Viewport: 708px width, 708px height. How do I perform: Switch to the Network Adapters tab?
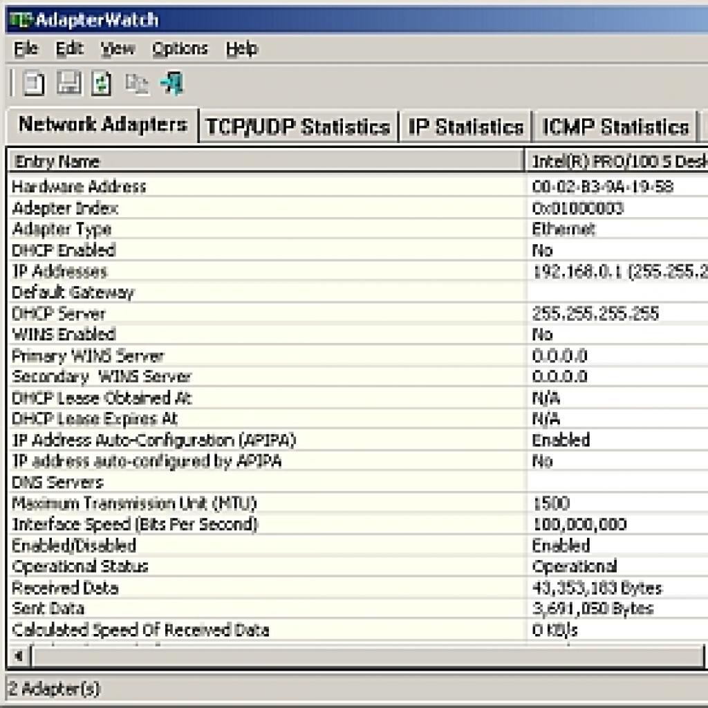[103, 124]
